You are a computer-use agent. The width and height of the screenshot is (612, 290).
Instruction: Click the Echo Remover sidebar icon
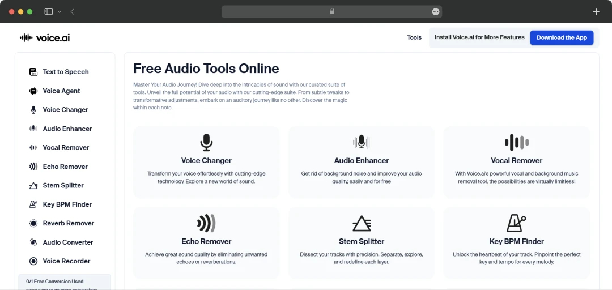33,167
